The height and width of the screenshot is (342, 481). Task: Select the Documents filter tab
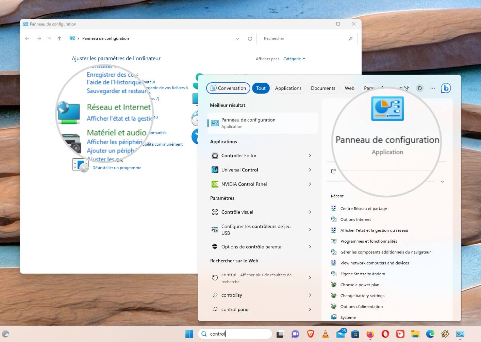pos(323,88)
